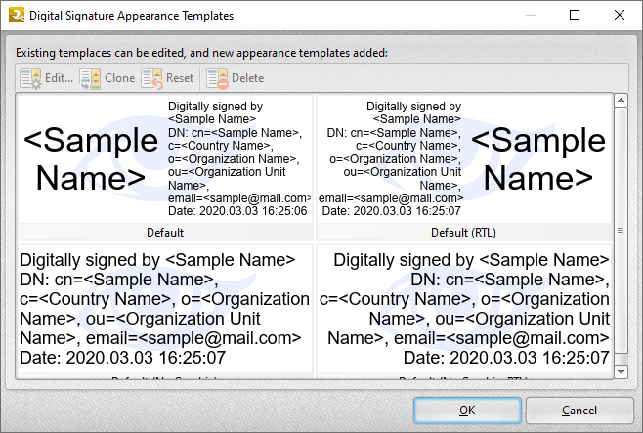Click the "Default" template caption
643x433 pixels.
click(x=165, y=233)
